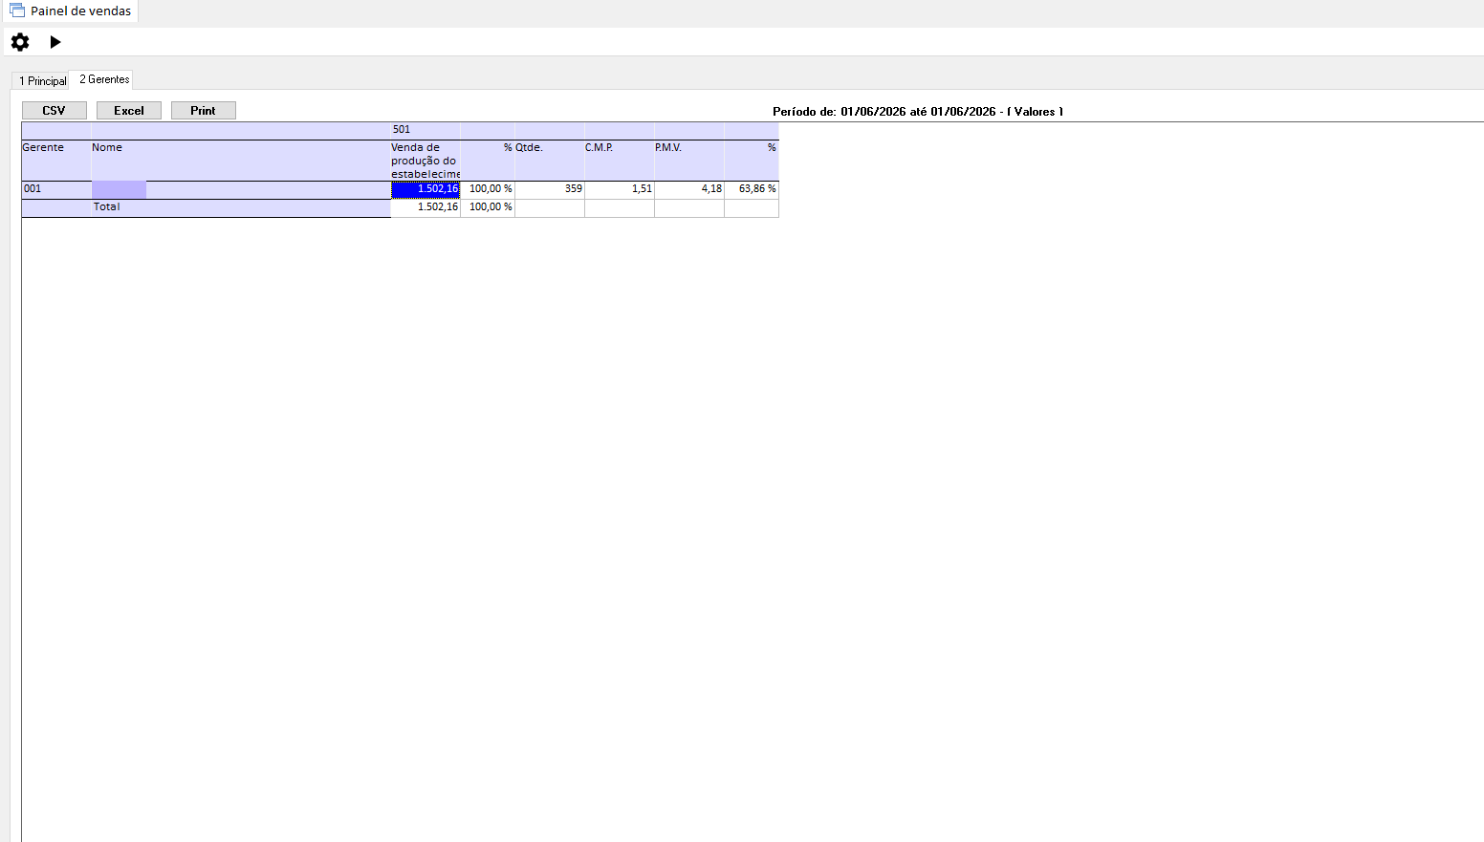Click the C.M.P. column header

[x=620, y=161]
